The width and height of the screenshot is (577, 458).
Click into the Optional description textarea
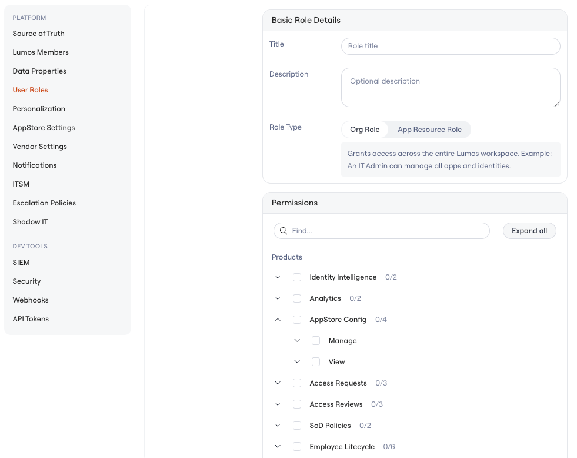point(451,87)
